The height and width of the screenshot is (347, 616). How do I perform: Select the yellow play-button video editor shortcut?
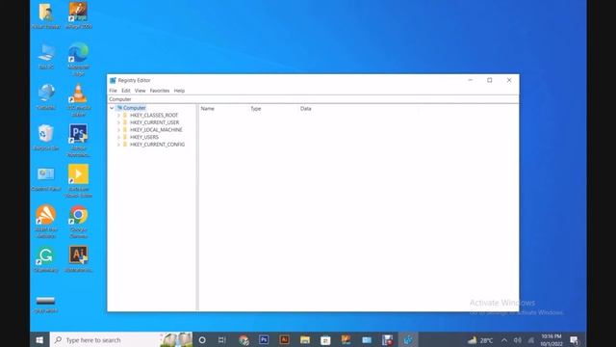79,181
